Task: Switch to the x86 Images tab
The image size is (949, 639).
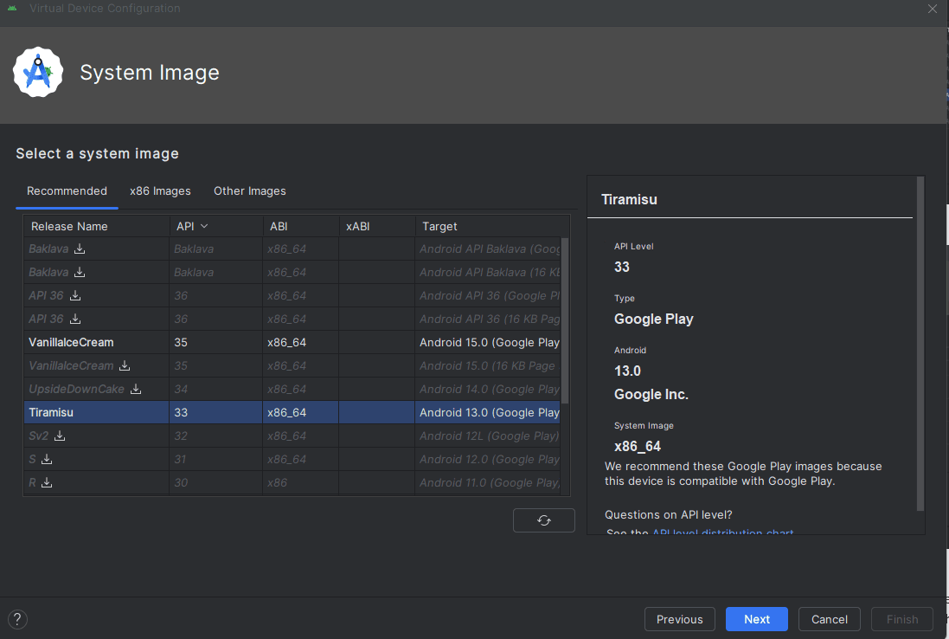Action: pyautogui.click(x=160, y=191)
